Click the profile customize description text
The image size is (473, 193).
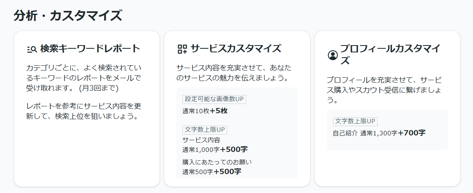tap(384, 90)
